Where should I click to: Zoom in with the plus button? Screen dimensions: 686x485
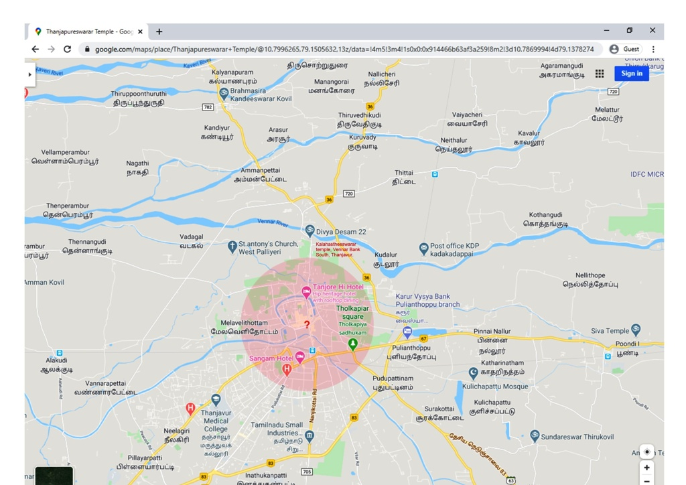tap(646, 468)
